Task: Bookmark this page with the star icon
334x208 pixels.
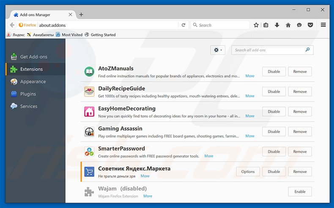Action: [x=256, y=25]
